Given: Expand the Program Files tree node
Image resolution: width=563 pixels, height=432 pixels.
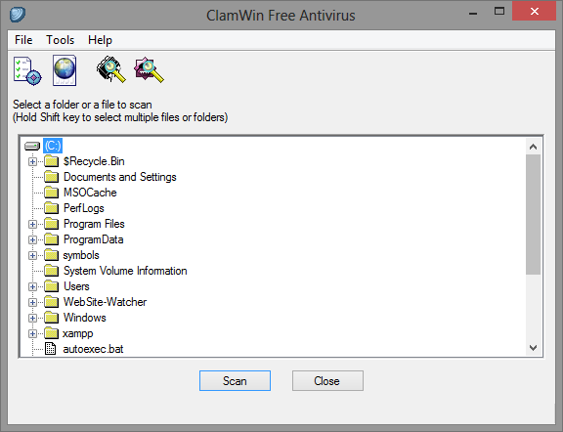Looking at the screenshot, I should click(x=32, y=224).
